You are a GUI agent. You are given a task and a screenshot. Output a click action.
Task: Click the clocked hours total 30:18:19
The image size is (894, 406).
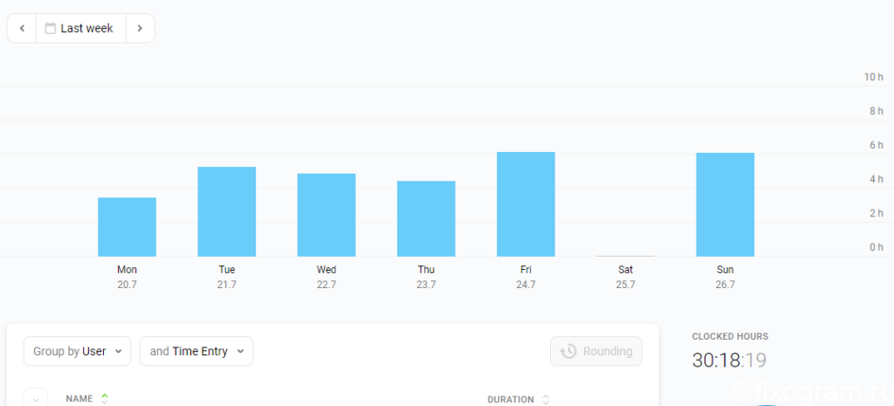coord(729,361)
